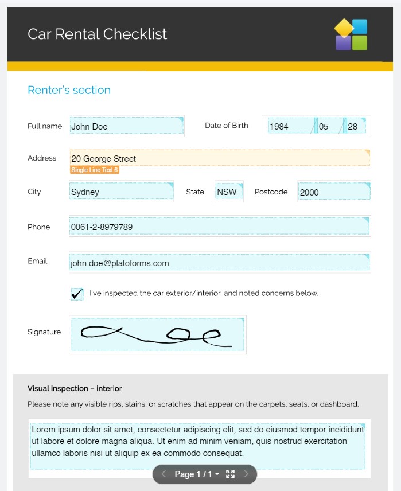
Task: Select the Full name field with John Doe
Action: click(126, 126)
